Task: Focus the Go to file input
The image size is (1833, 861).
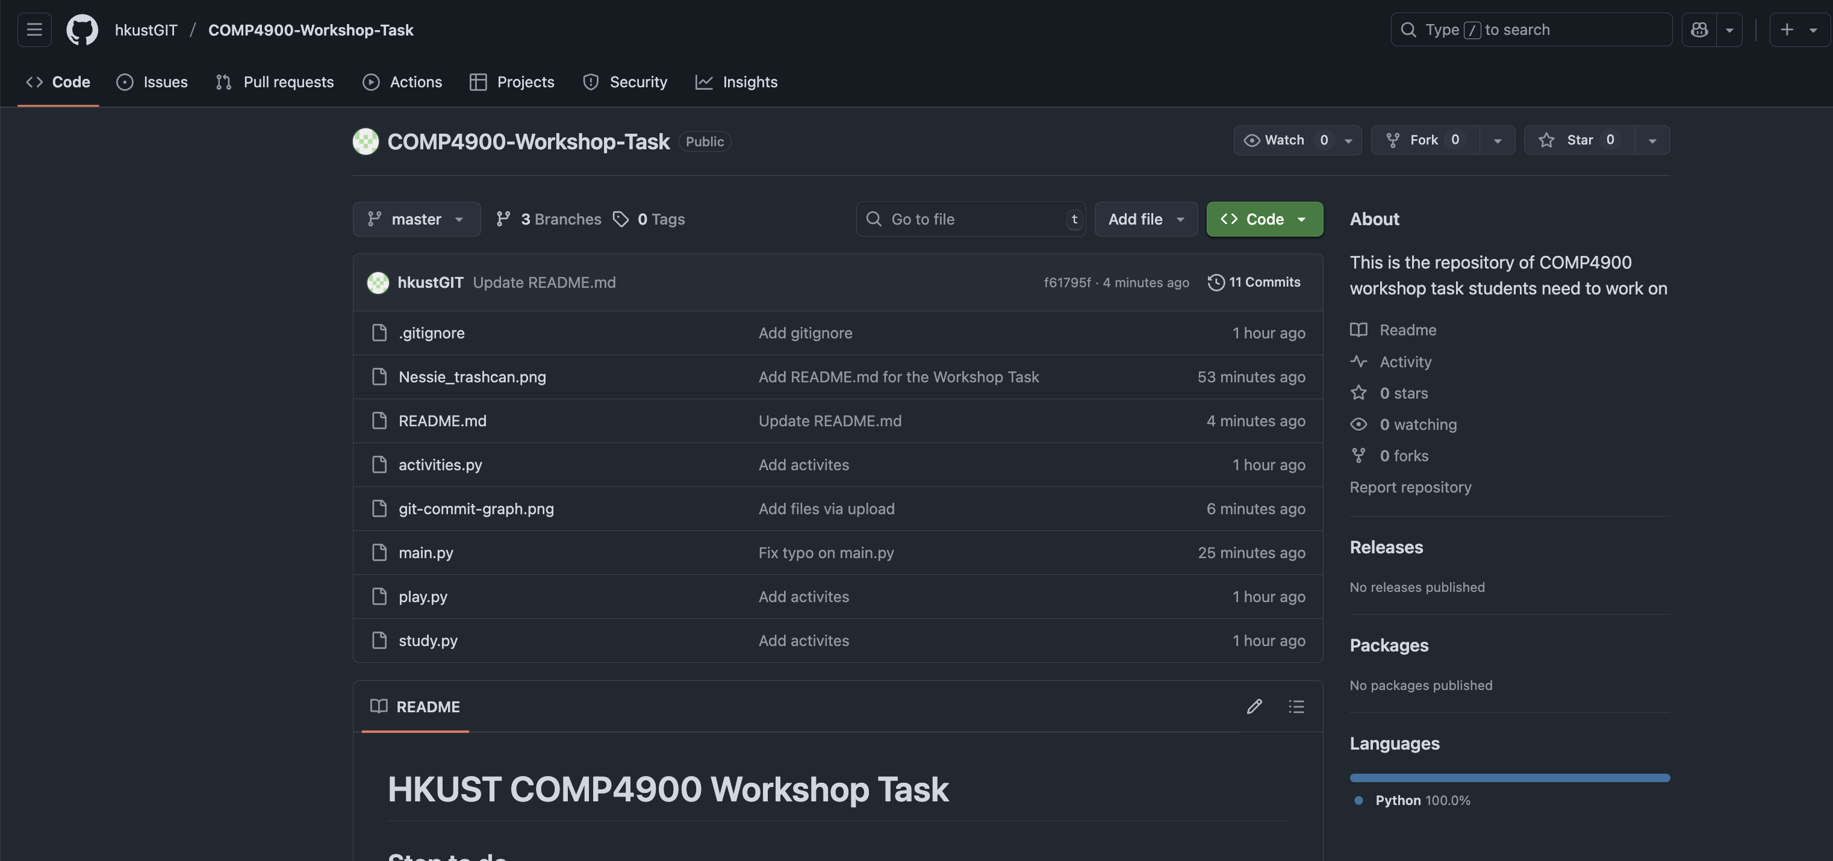Action: 971,219
